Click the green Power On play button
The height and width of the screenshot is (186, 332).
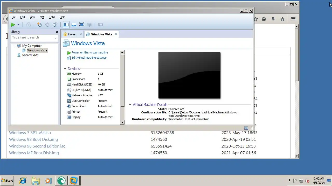coord(13,25)
